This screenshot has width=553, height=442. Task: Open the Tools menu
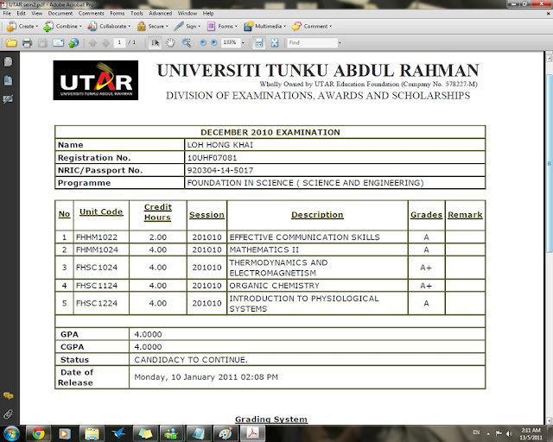pos(137,14)
